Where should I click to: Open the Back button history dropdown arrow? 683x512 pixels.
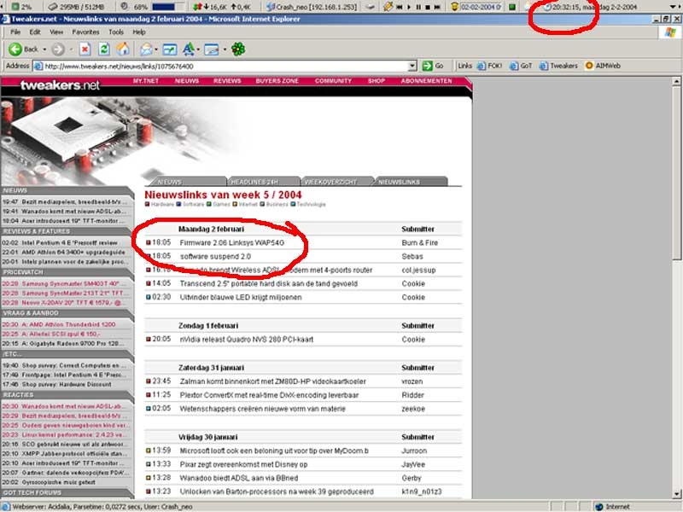[x=44, y=49]
